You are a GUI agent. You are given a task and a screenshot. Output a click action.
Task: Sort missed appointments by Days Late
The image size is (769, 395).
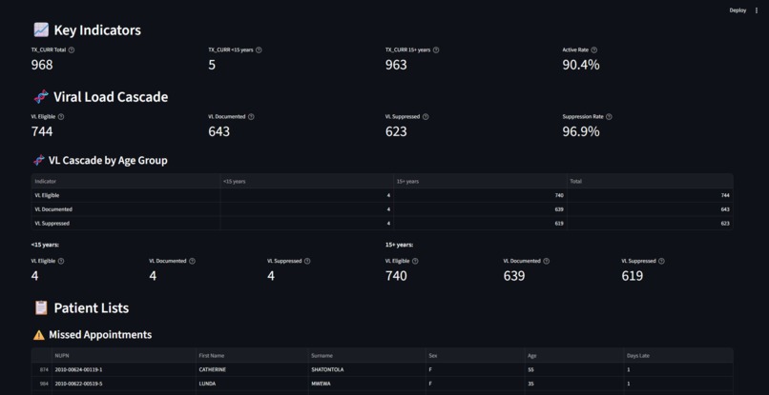pos(678,355)
